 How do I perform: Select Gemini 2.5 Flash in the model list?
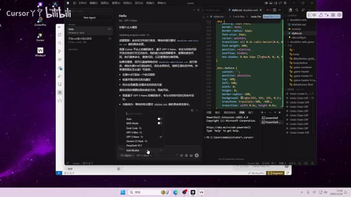coord(144,141)
